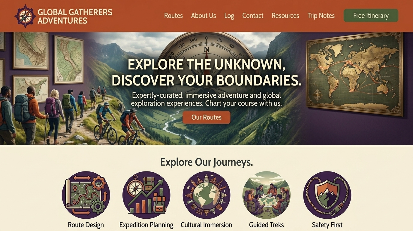Select the Safety First caption link

pos(327,225)
